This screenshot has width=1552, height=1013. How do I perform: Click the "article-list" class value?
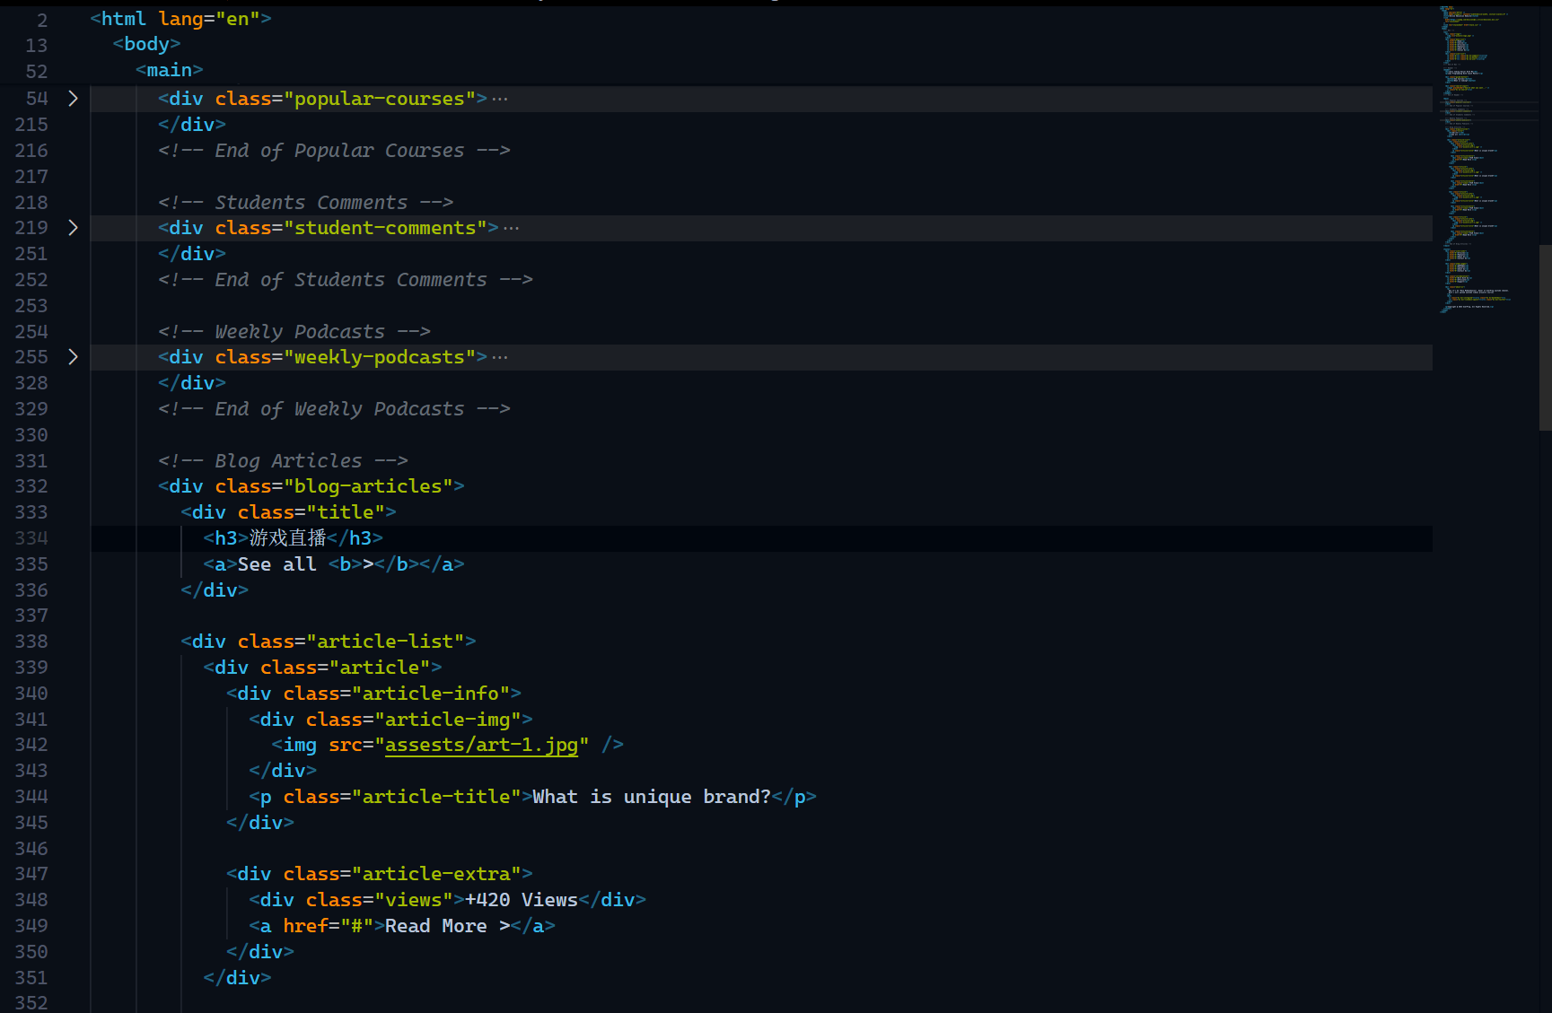point(385,642)
